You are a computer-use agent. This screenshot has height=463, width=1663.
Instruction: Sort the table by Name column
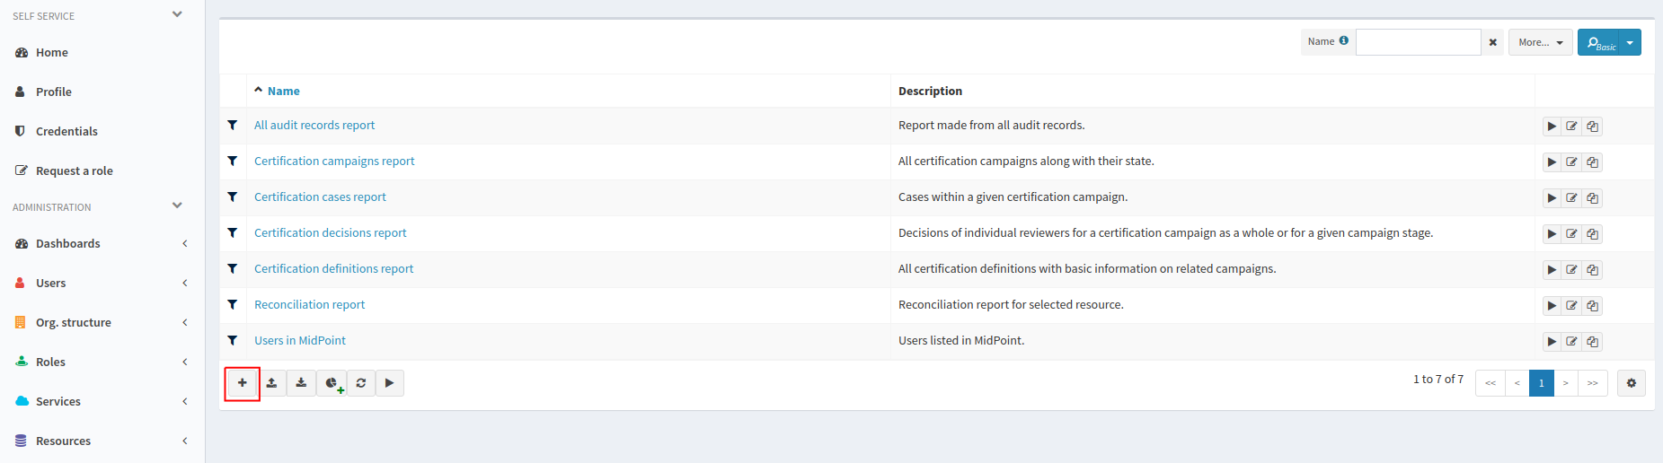283,91
